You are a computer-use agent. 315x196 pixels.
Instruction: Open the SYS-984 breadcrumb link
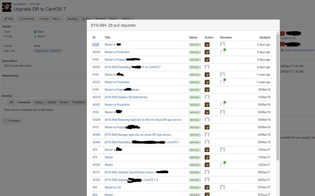(x=35, y=4)
